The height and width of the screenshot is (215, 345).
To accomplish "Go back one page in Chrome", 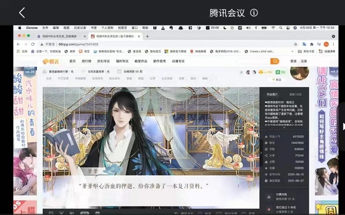I will pyautogui.click(x=18, y=44).
